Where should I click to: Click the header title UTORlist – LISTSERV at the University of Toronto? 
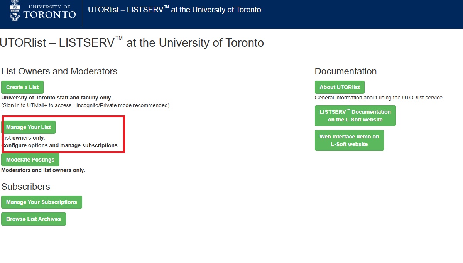[x=174, y=10]
